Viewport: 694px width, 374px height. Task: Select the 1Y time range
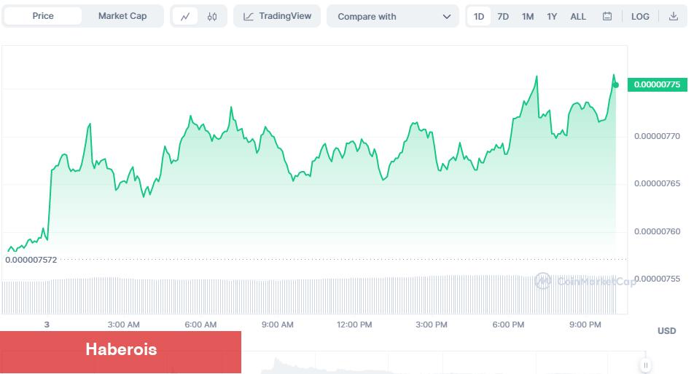click(x=551, y=16)
